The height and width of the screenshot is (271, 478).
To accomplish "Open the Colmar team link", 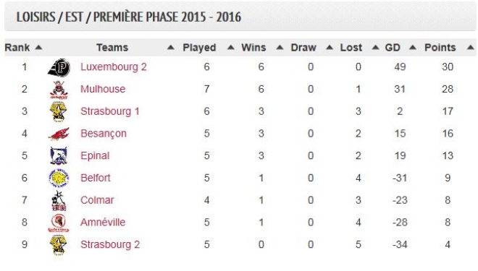I will (x=97, y=200).
